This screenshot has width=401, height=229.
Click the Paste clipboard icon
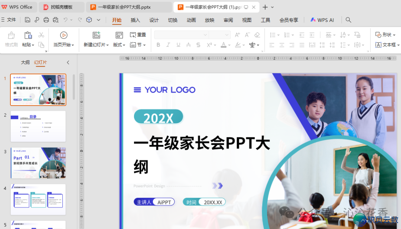(28, 35)
